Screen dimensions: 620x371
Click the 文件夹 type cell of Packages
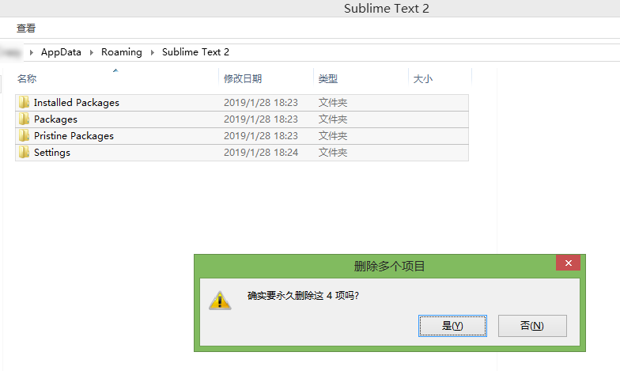click(333, 119)
